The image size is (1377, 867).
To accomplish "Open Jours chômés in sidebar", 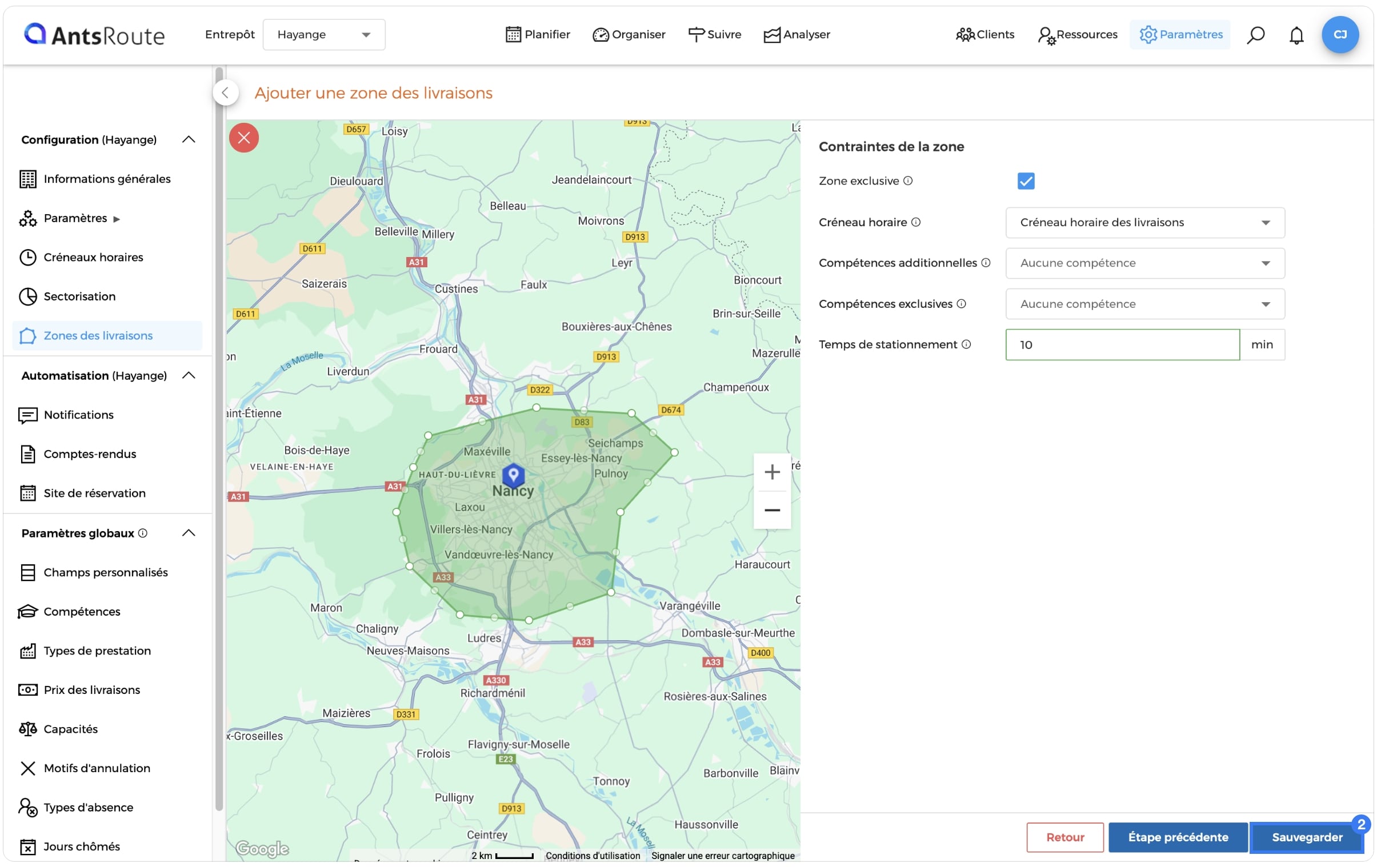I will 107,848.
